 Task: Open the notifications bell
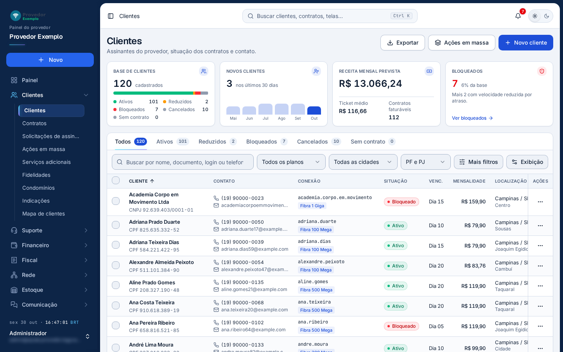[x=518, y=16]
